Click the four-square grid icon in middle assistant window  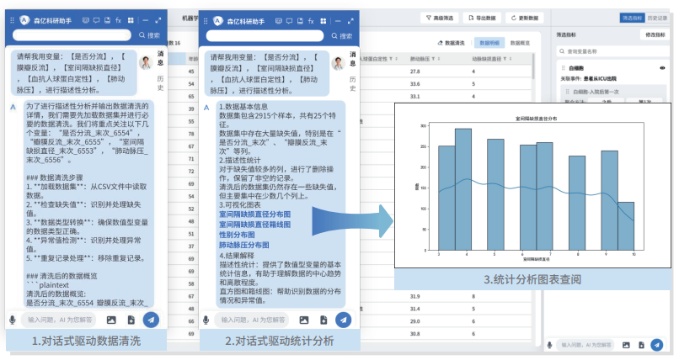(323, 21)
